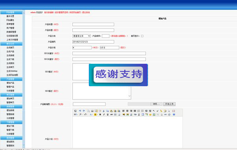Open 增加新闻 in the sidebar
This screenshot has width=237, height=150.
(10, 110)
